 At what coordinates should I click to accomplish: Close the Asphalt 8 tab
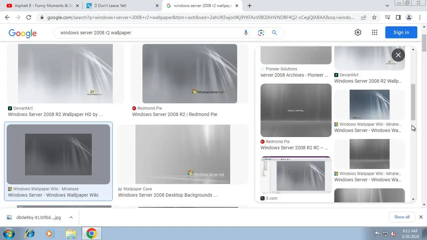click(x=77, y=6)
